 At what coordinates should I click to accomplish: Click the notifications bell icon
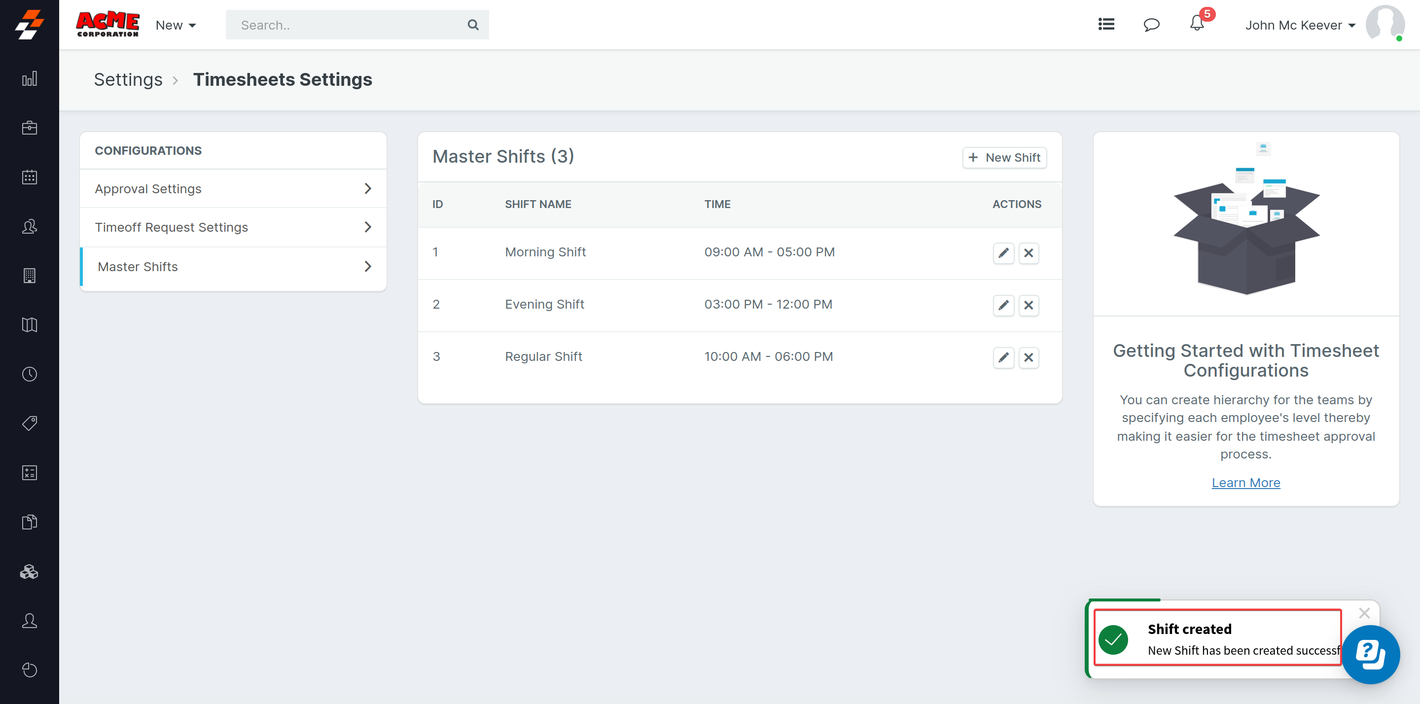tap(1196, 24)
